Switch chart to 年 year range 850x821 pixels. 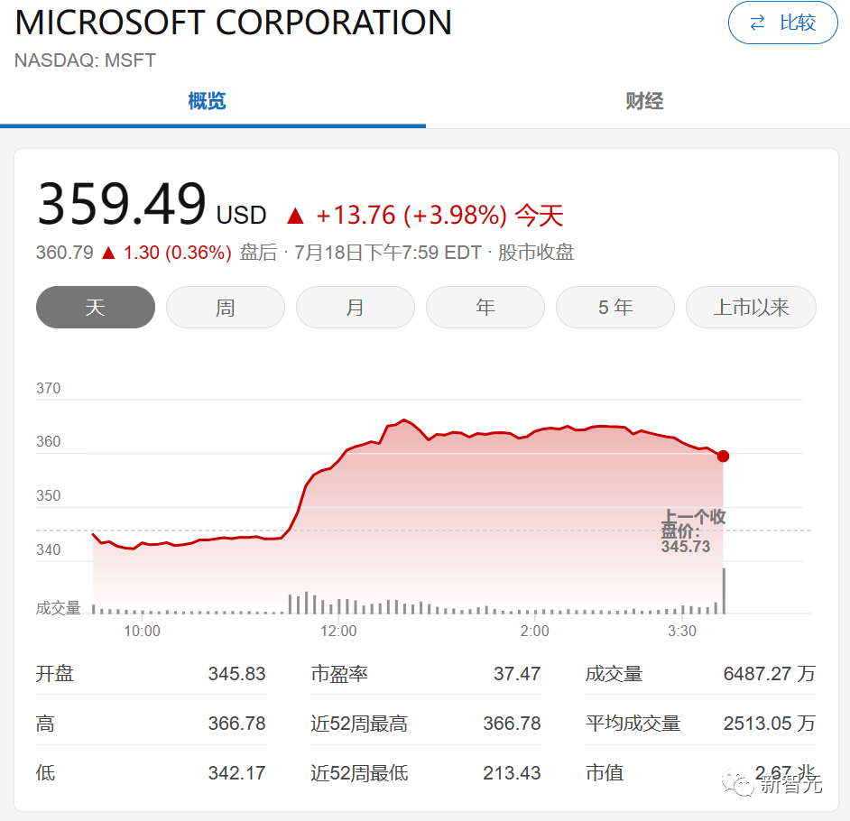pyautogui.click(x=485, y=308)
